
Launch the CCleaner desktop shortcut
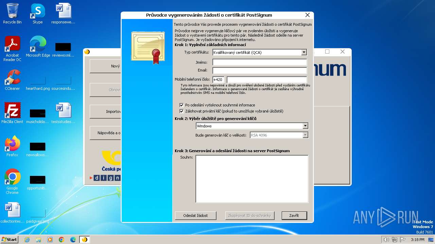click(12, 80)
